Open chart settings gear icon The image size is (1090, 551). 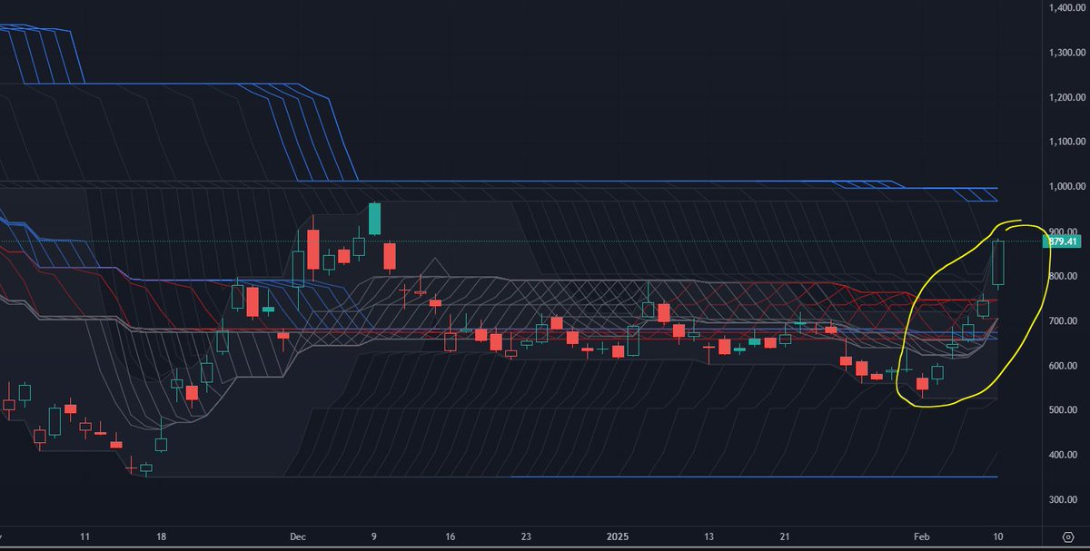pyautogui.click(x=1068, y=536)
